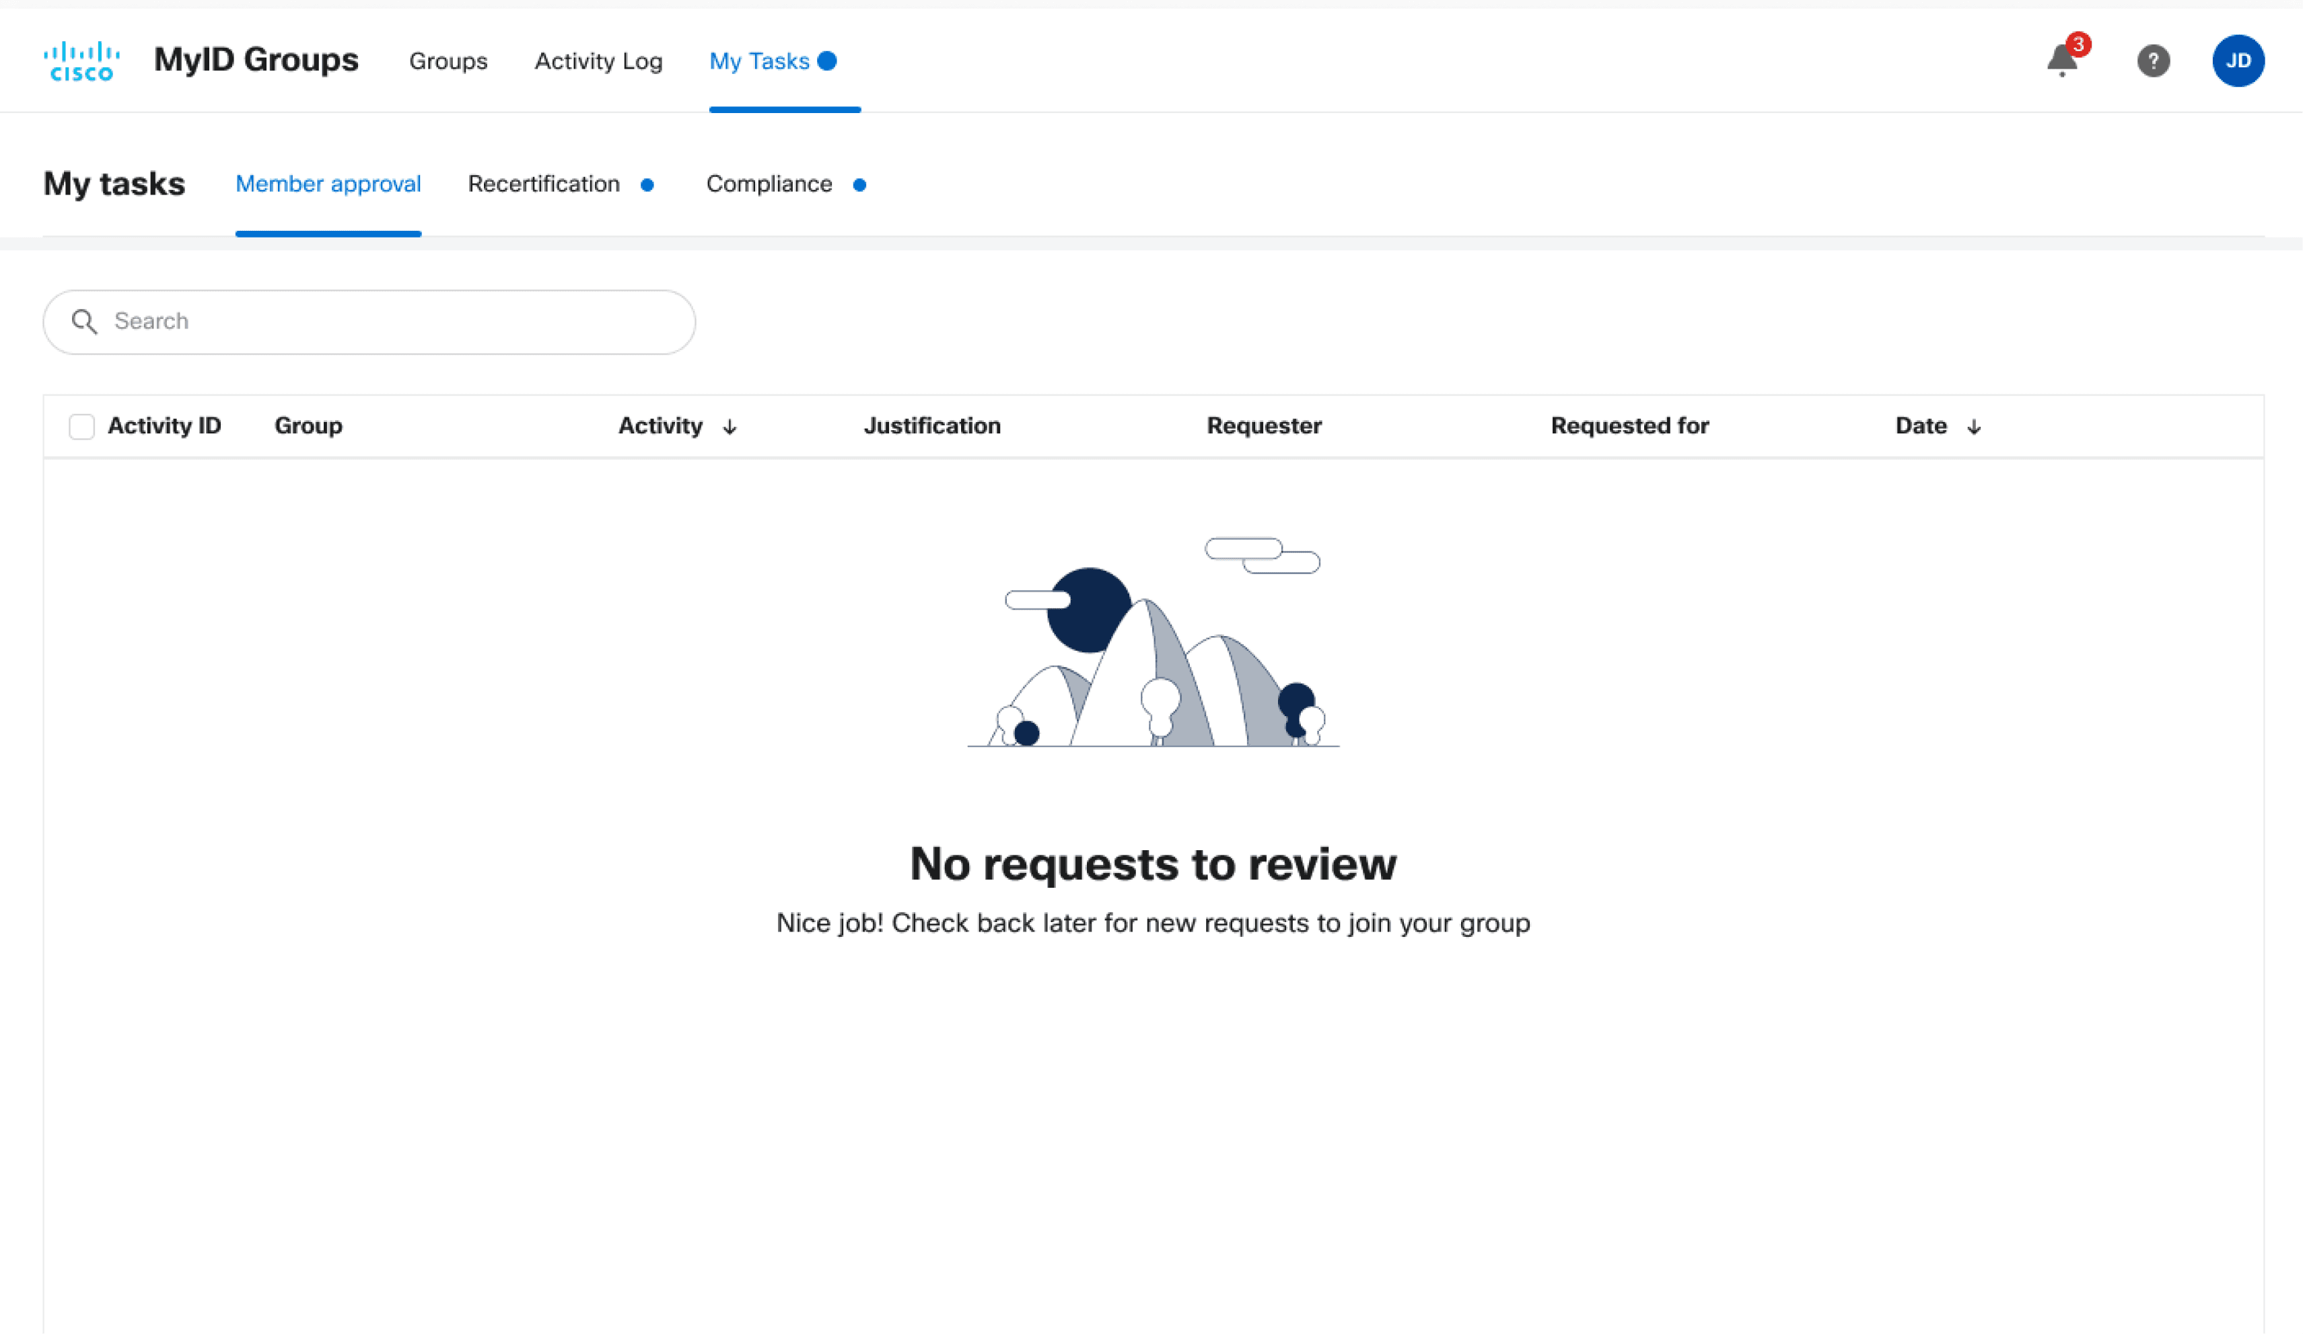
Task: Open the Groups navigation item
Action: tap(448, 61)
